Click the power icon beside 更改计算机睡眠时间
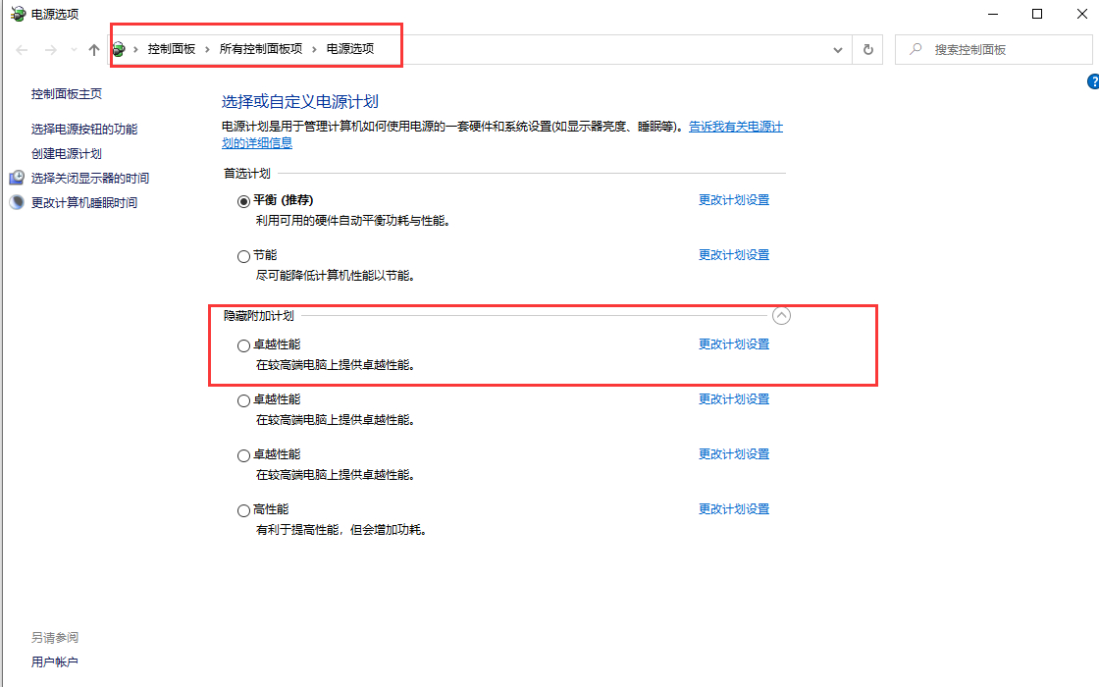This screenshot has height=687, width=1099. [x=16, y=202]
